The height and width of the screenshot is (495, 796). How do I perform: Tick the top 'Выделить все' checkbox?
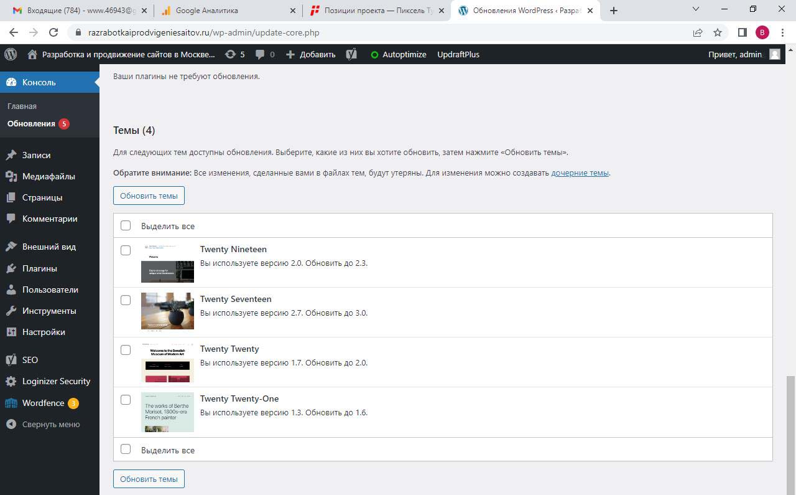[x=126, y=225]
